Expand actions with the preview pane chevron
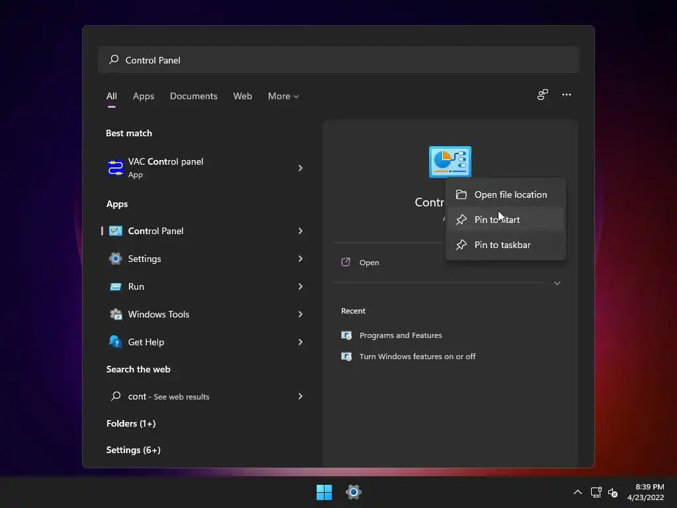The width and height of the screenshot is (677, 508). click(557, 283)
